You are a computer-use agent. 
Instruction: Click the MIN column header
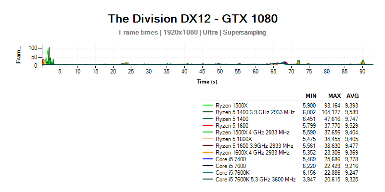coord(311,96)
